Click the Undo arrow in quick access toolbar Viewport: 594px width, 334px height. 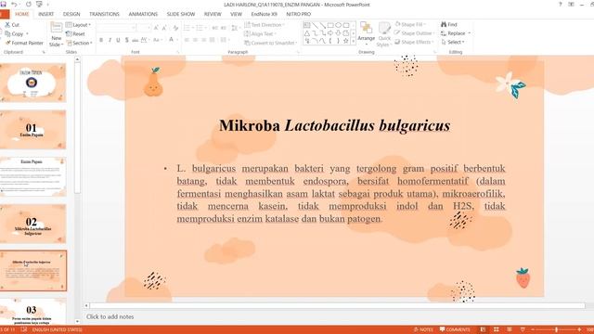15,4
